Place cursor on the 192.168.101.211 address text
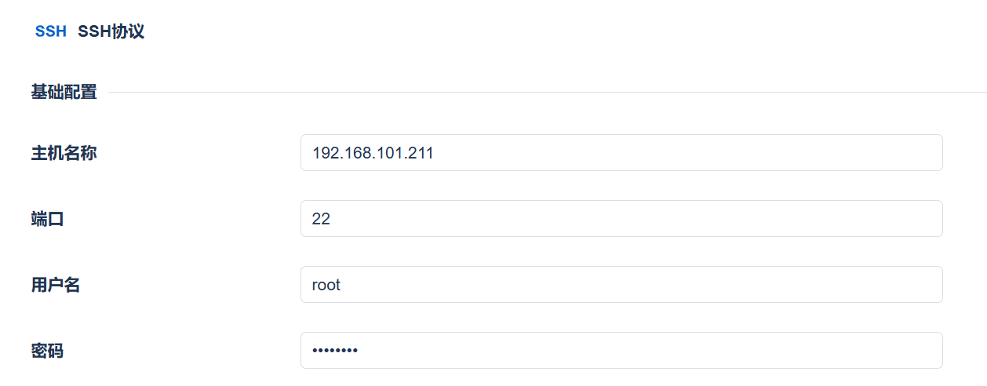987x386 pixels. click(x=373, y=153)
